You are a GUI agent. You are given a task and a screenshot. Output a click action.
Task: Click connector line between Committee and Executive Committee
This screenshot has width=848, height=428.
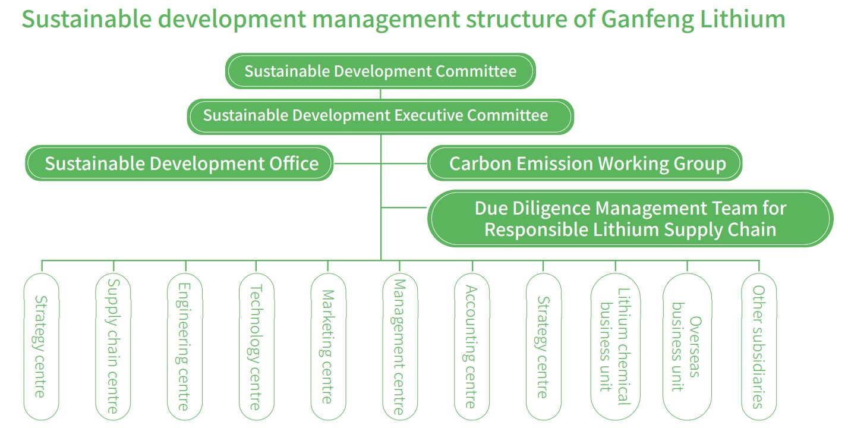coord(380,93)
